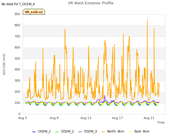182x137 pixels.
Task: Click the 700 y-axis tick label
Action: pyautogui.click(x=17, y=36)
